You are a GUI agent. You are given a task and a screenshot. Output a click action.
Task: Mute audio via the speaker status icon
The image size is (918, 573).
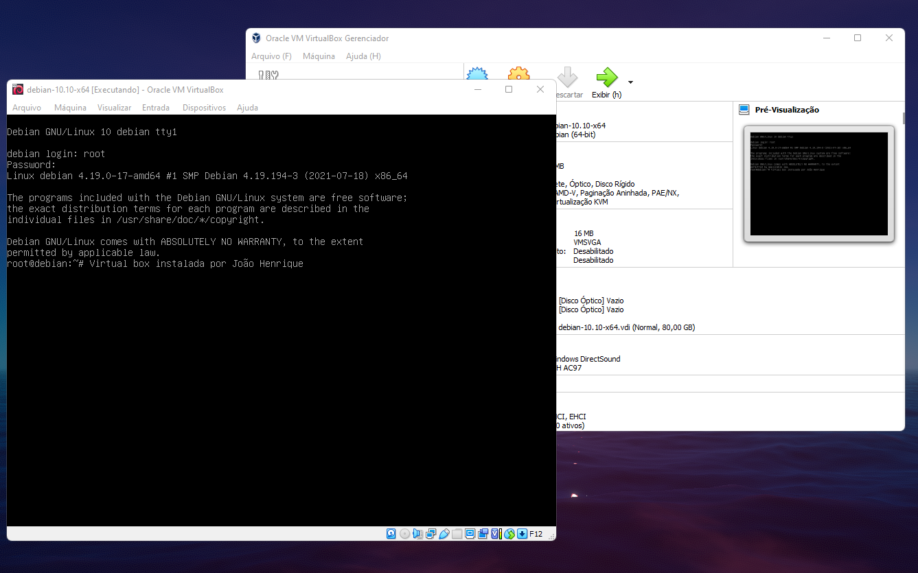(417, 533)
